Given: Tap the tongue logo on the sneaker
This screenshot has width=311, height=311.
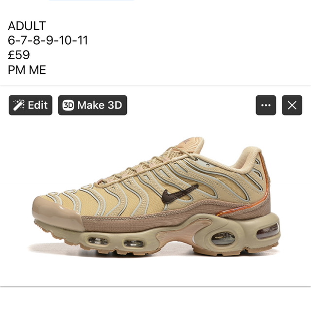Looking at the screenshot, I should pyautogui.click(x=187, y=141).
